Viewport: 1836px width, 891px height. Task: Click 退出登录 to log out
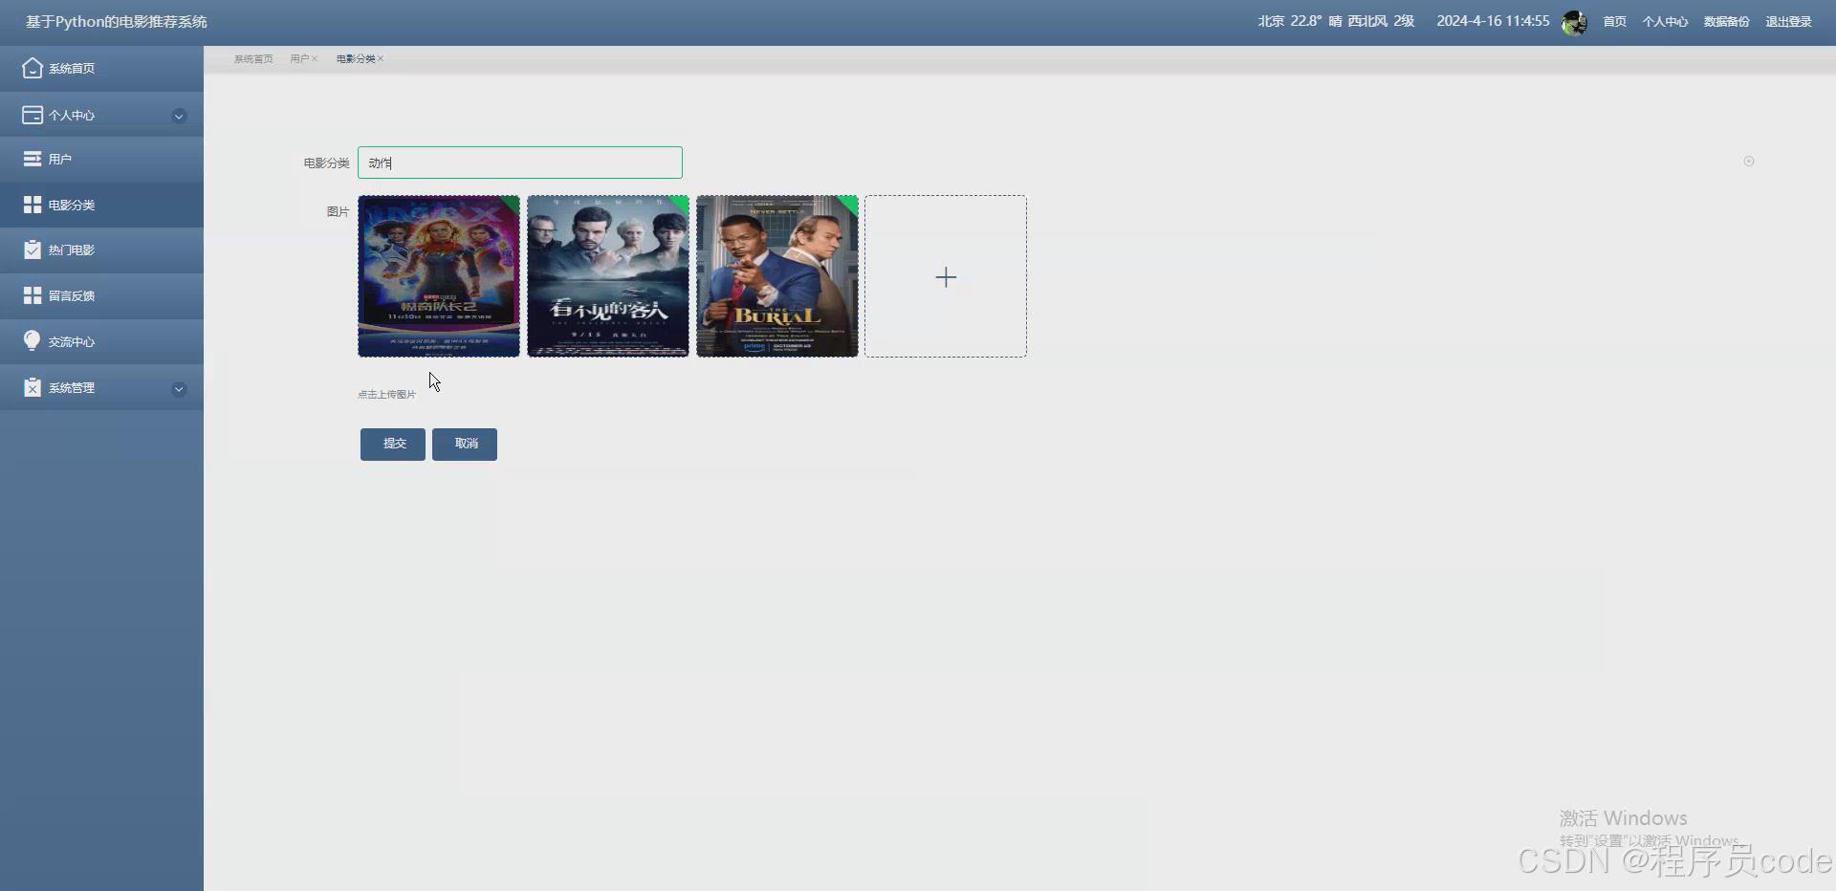click(1788, 22)
